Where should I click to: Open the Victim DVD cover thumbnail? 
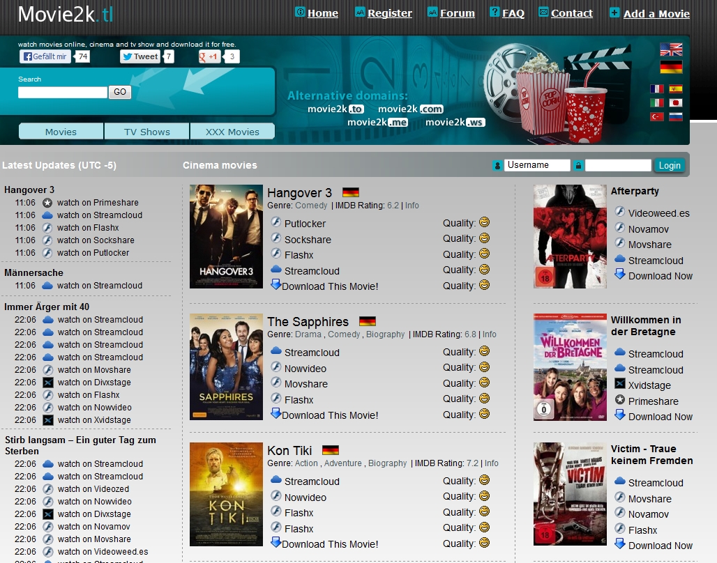[571, 494]
